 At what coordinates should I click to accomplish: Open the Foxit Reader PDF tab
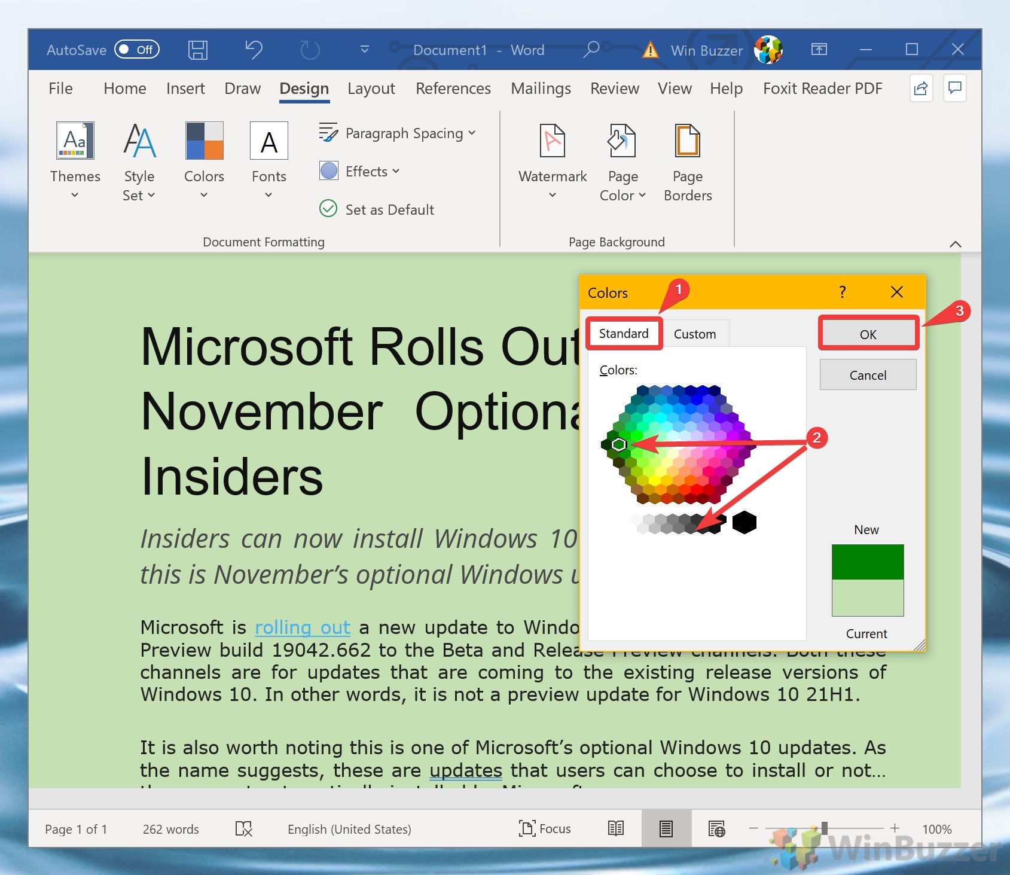point(823,89)
